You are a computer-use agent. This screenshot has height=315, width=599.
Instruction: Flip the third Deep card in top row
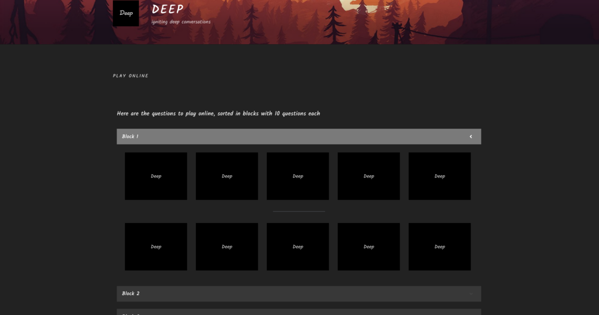coord(298,176)
